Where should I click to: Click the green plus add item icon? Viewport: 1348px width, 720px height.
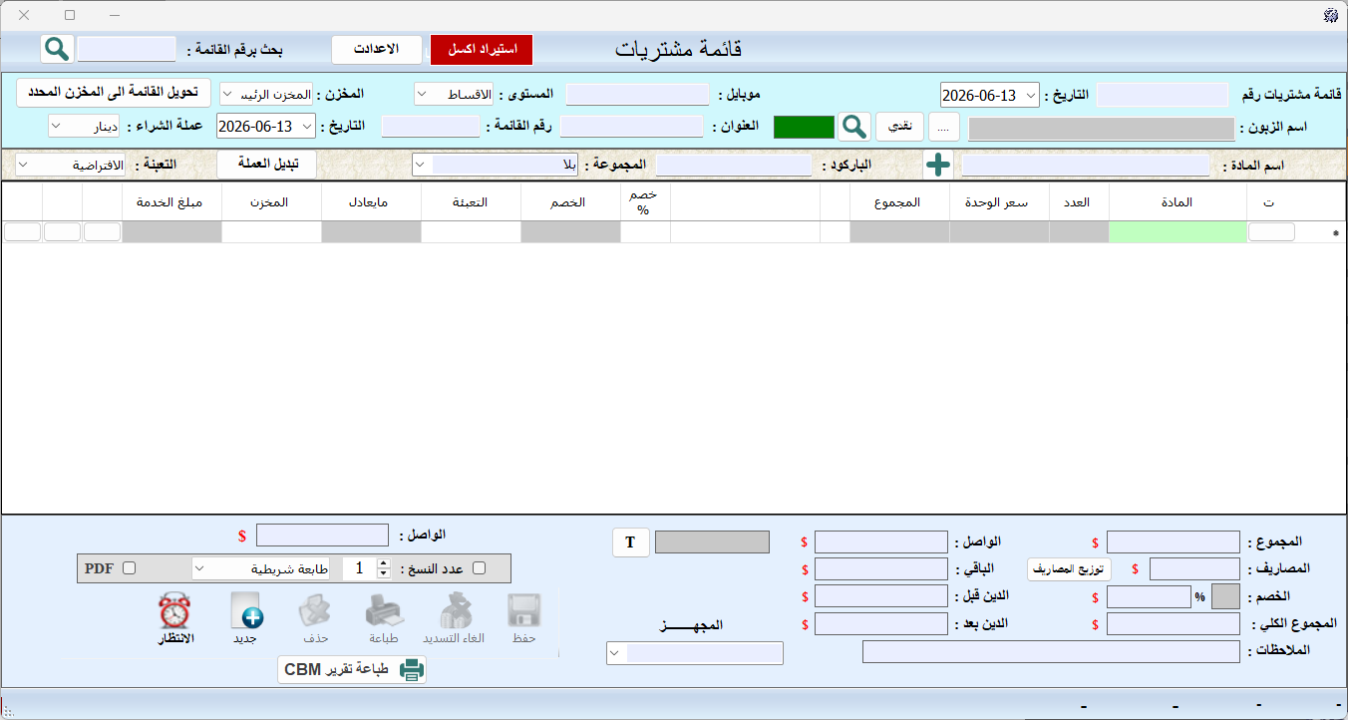click(938, 166)
